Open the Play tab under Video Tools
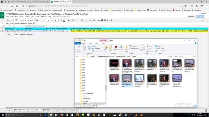This screenshot has width=209, height=117. coord(103,43)
